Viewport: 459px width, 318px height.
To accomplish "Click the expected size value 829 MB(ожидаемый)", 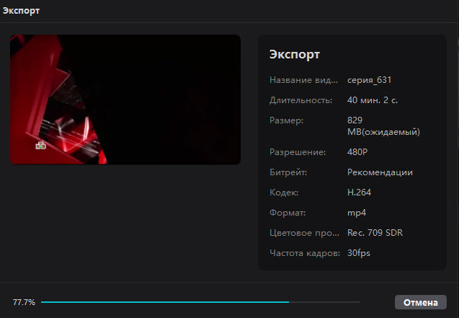I will [383, 126].
